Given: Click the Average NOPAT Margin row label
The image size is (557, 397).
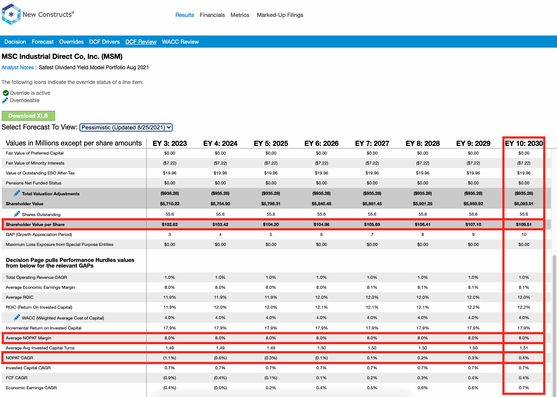Looking at the screenshot, I should (29, 338).
